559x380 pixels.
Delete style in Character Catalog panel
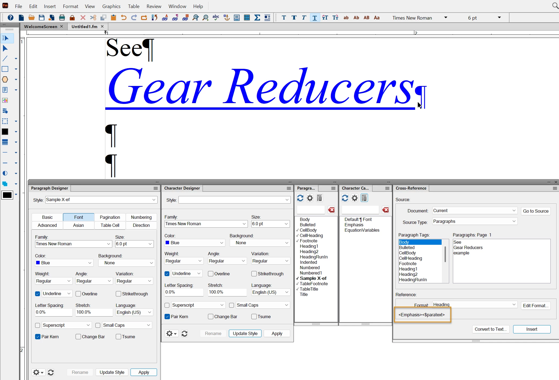tap(364, 198)
